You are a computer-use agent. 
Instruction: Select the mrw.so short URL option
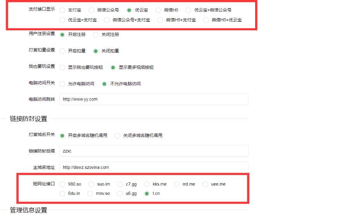pyautogui.click(x=90, y=194)
